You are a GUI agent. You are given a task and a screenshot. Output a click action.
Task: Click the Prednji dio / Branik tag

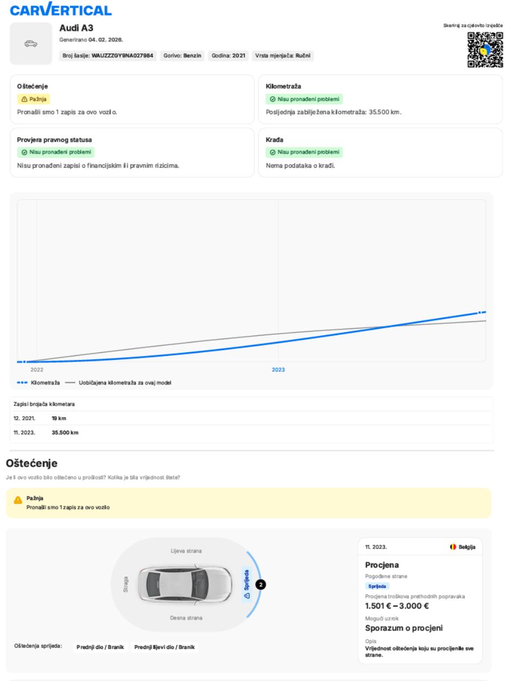click(x=101, y=647)
